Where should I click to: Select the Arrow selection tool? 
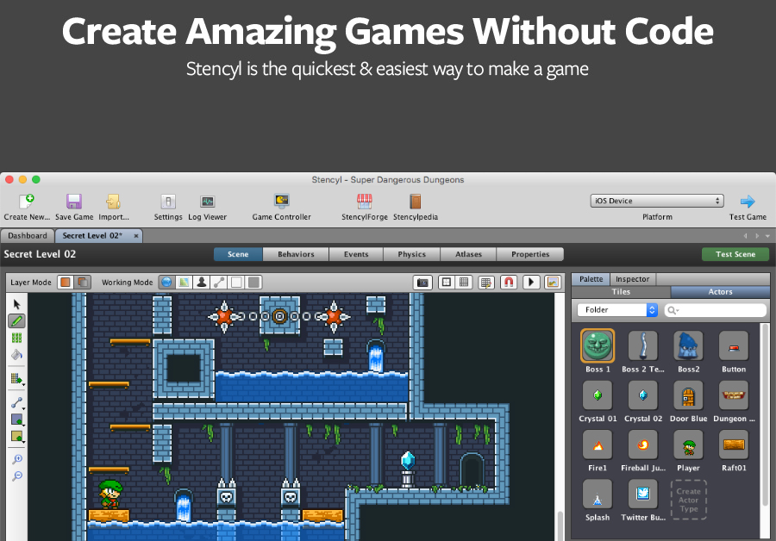click(x=16, y=303)
